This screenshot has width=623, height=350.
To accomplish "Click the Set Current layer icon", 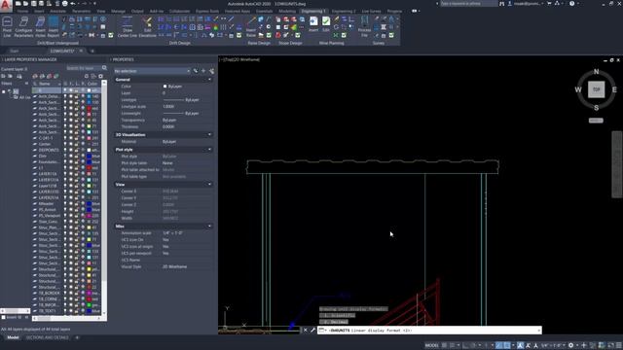I will tap(56, 76).
